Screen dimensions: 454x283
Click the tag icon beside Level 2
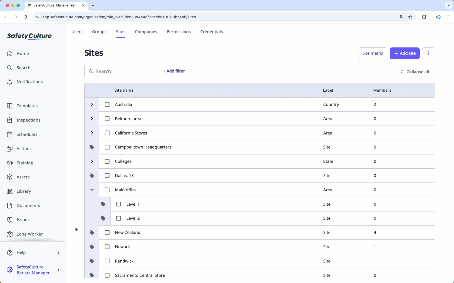point(103,218)
